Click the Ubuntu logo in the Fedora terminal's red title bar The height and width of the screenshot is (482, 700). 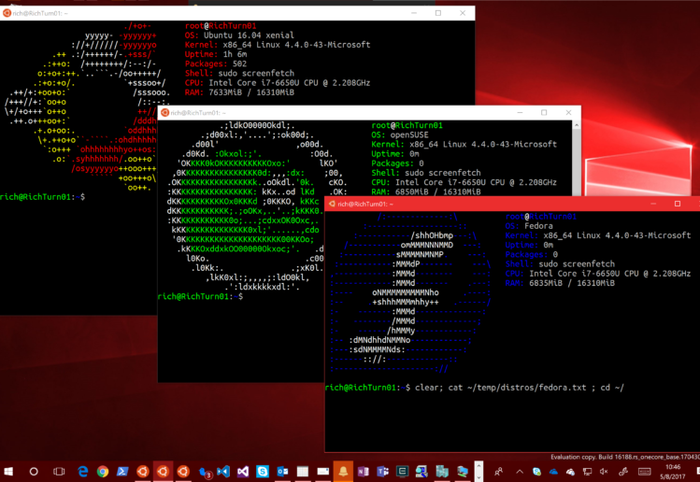332,204
